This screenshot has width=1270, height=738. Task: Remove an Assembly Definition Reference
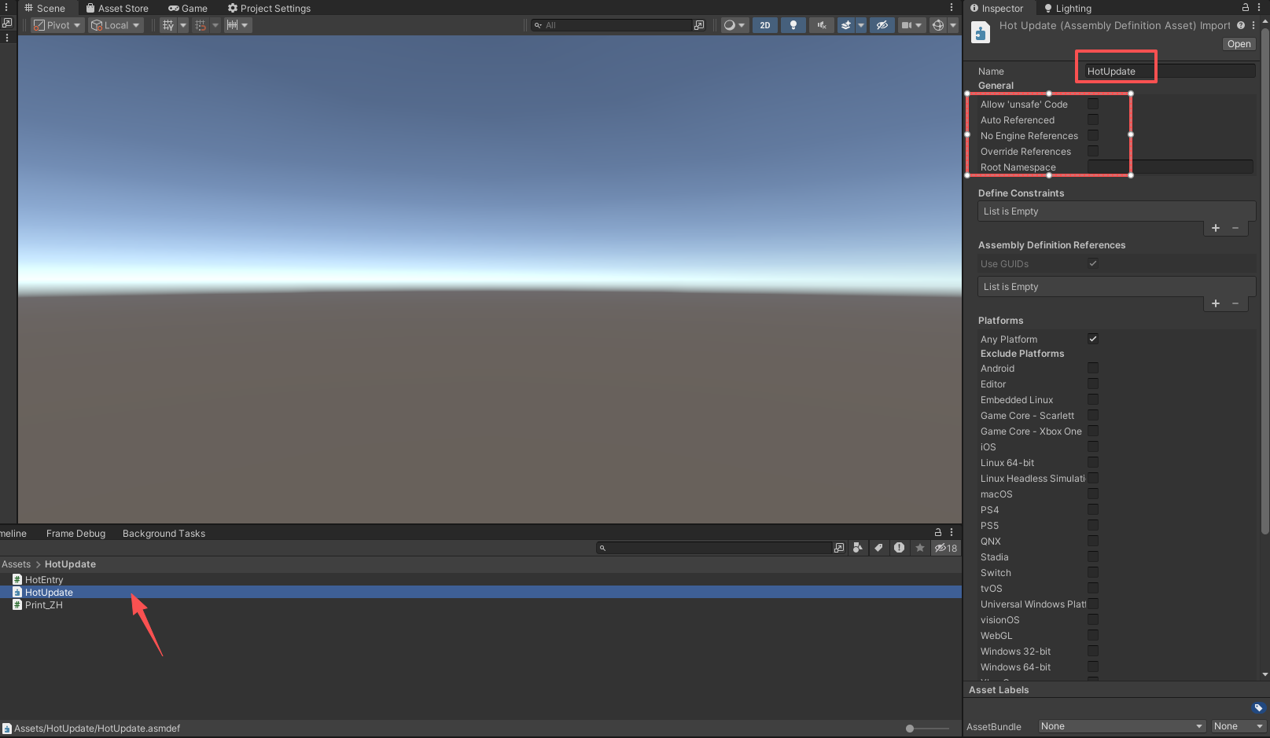pos(1235,303)
